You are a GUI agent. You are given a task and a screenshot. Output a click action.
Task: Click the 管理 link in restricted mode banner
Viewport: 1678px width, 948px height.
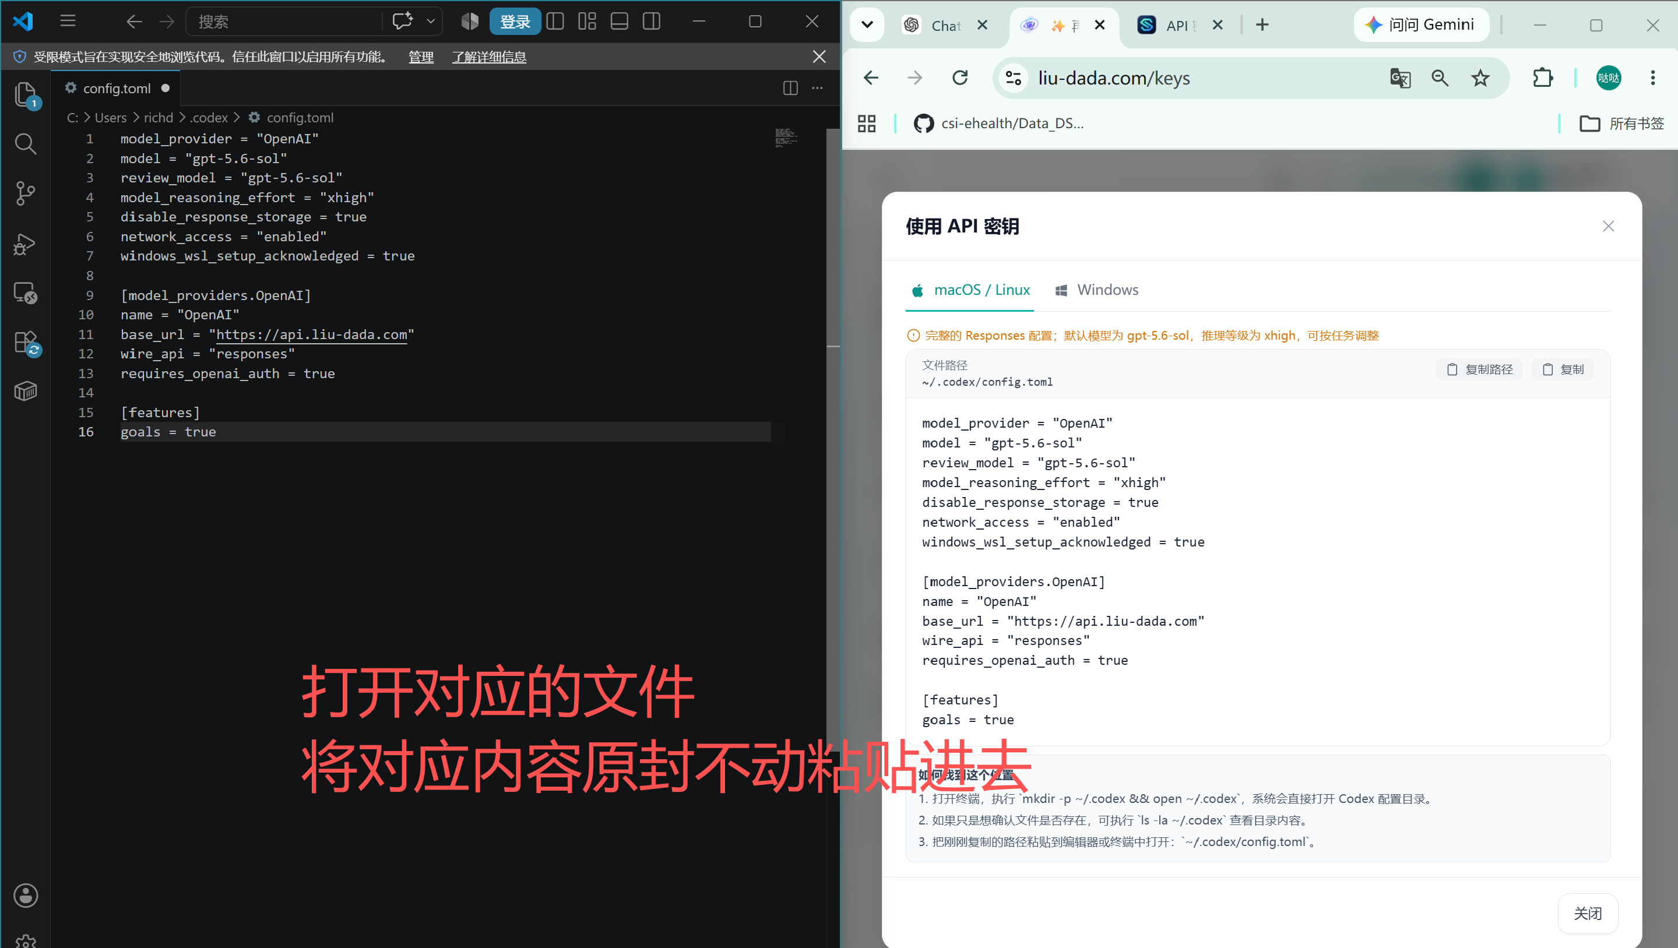(x=421, y=57)
